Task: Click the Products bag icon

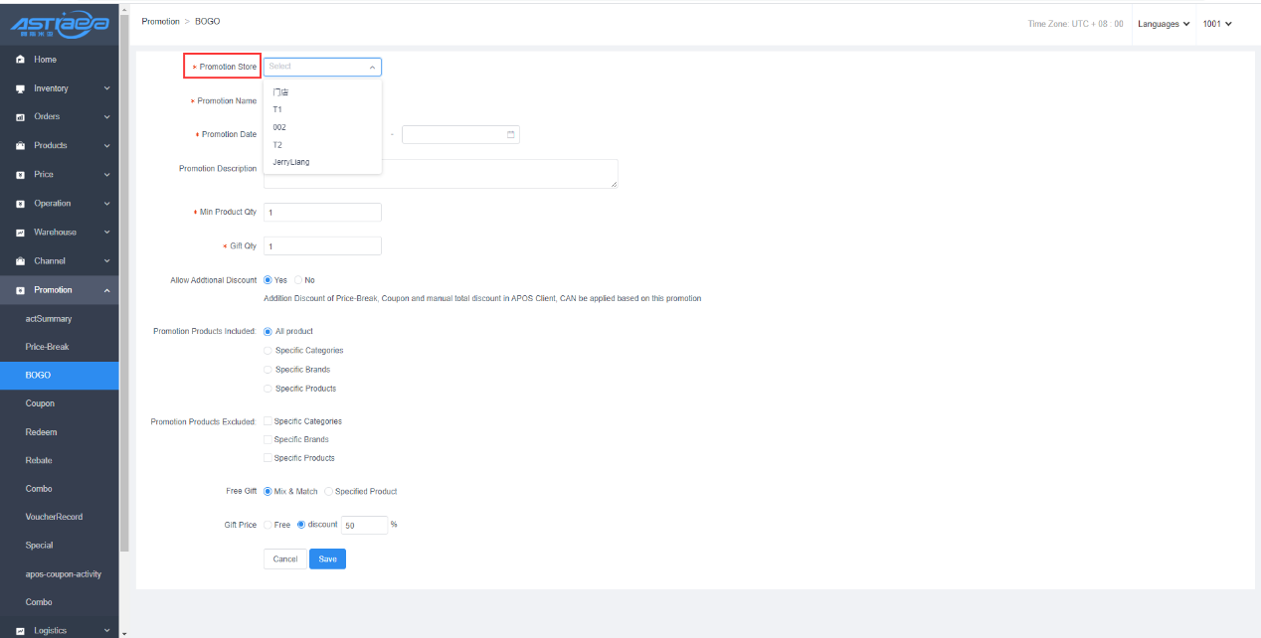Action: click(20, 146)
